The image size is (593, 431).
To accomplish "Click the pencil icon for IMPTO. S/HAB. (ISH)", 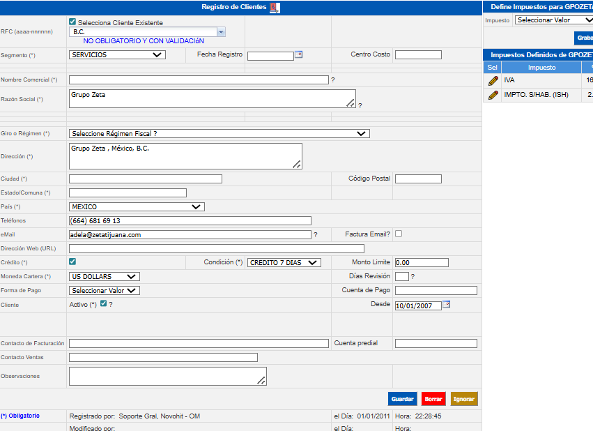I will 493,95.
